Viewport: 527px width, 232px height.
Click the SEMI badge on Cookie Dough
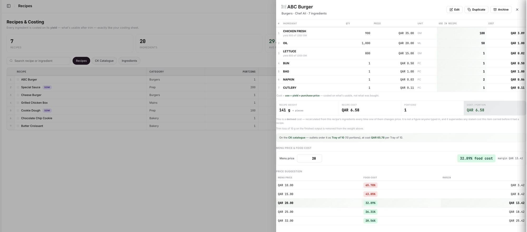pos(47,110)
